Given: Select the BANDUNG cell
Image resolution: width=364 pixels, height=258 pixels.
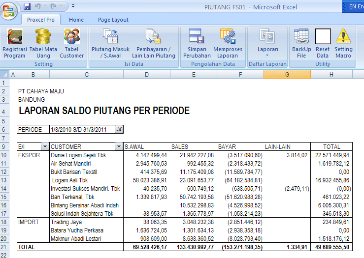Looking at the screenshot, I should point(32,100).
